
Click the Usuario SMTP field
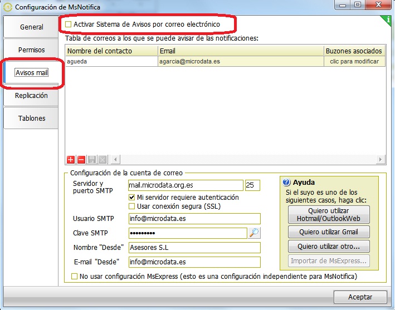click(x=194, y=219)
